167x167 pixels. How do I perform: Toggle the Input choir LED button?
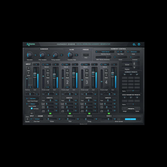[32, 113]
